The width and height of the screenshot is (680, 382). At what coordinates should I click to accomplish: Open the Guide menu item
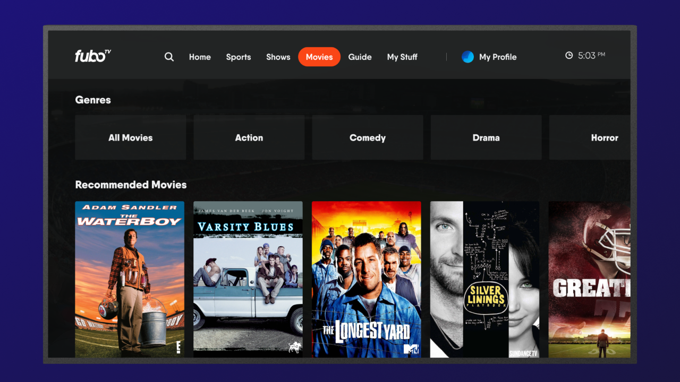point(360,57)
